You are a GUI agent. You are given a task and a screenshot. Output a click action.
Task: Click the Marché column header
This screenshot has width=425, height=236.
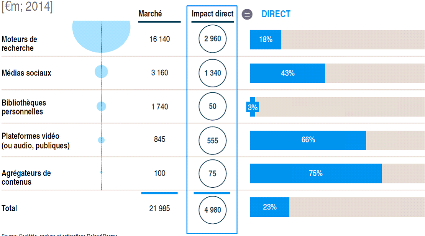coord(150,14)
